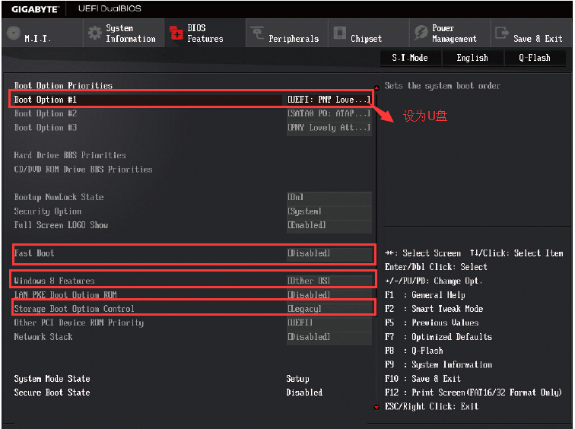Toggle Full Screen LOGO Show value
Viewport: 575px width, 429px height.
(329, 225)
